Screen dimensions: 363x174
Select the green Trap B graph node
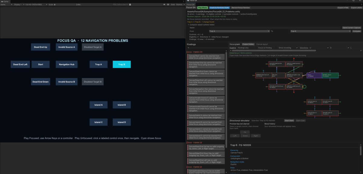coord(330,75)
